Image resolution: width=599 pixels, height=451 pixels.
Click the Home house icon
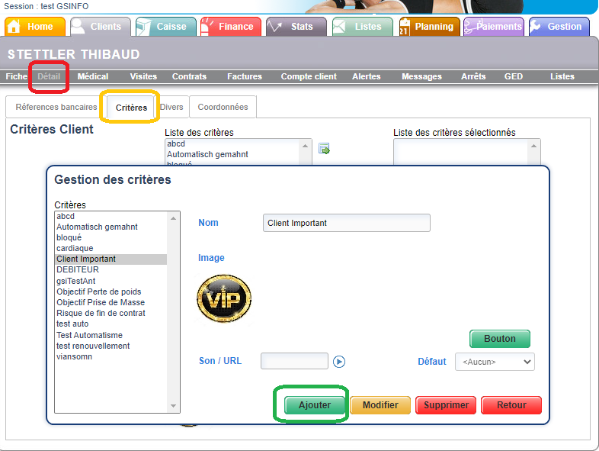click(x=14, y=27)
